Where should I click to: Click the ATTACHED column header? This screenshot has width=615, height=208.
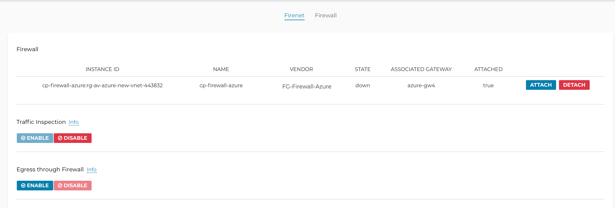coord(488,69)
